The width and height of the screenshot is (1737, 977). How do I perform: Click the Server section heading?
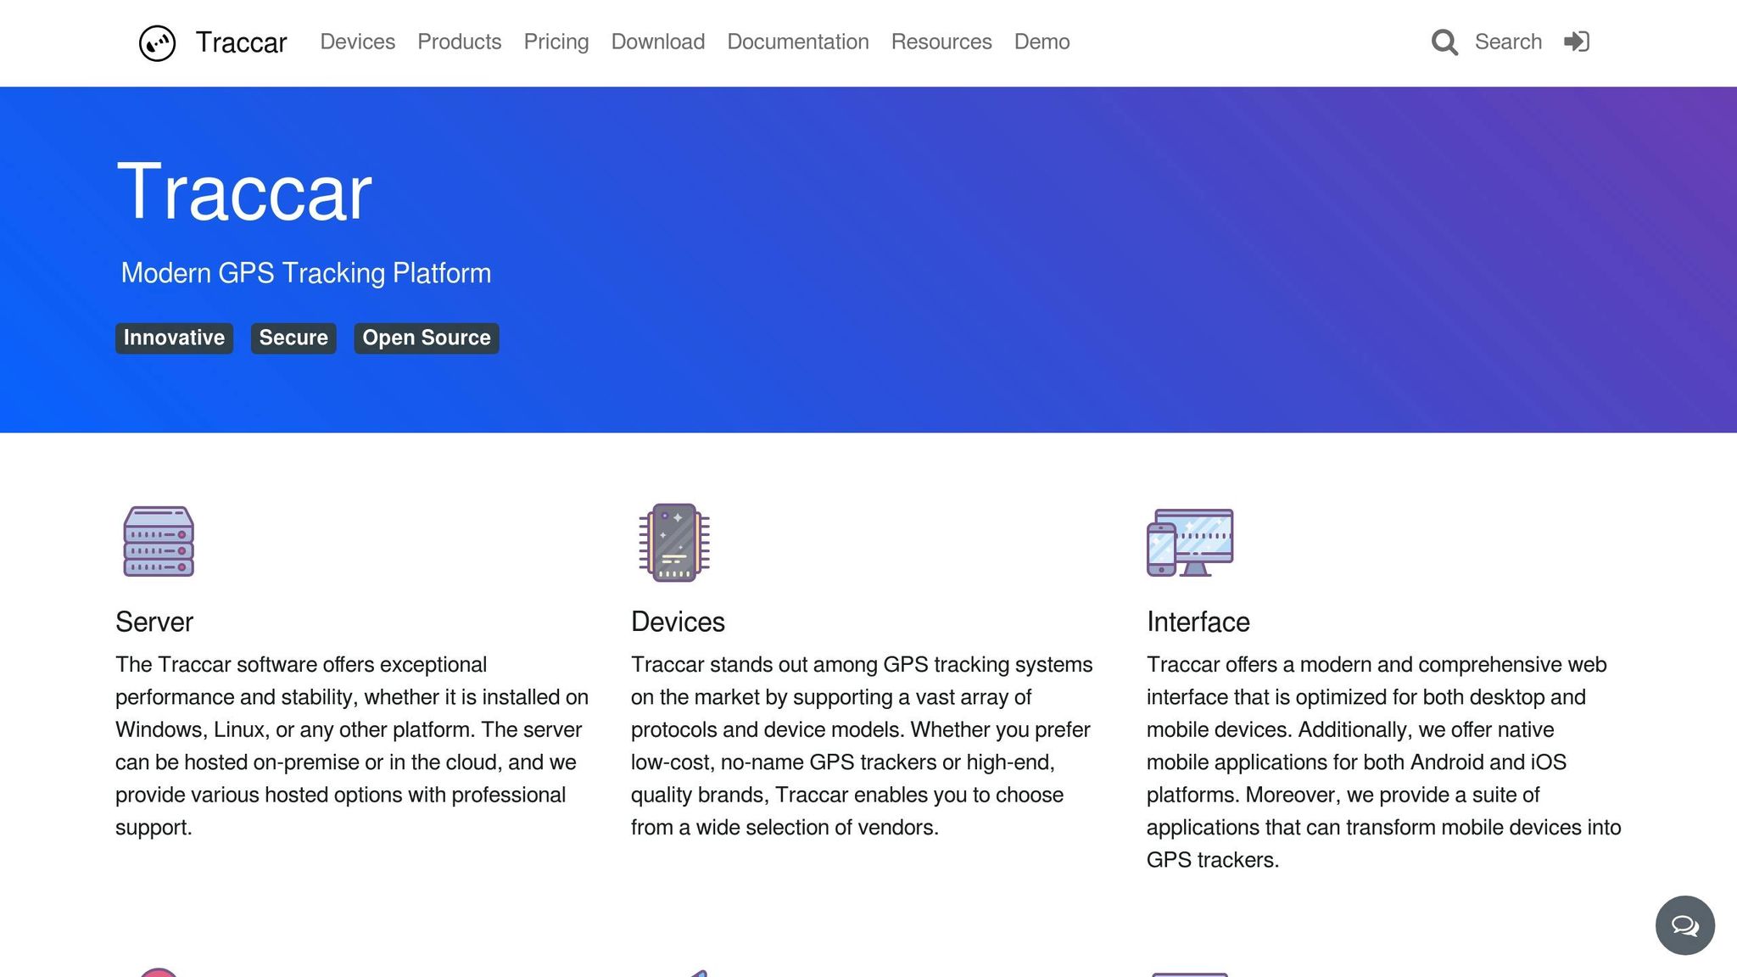(154, 622)
